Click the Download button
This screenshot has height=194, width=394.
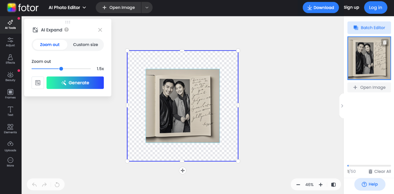click(x=321, y=8)
